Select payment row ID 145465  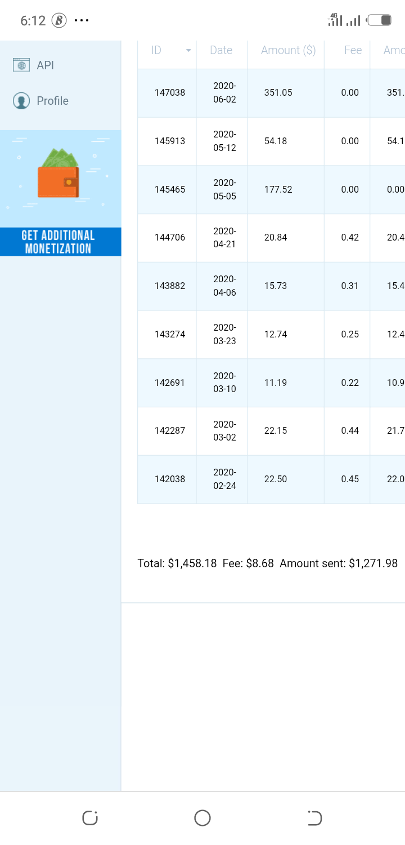(x=271, y=190)
